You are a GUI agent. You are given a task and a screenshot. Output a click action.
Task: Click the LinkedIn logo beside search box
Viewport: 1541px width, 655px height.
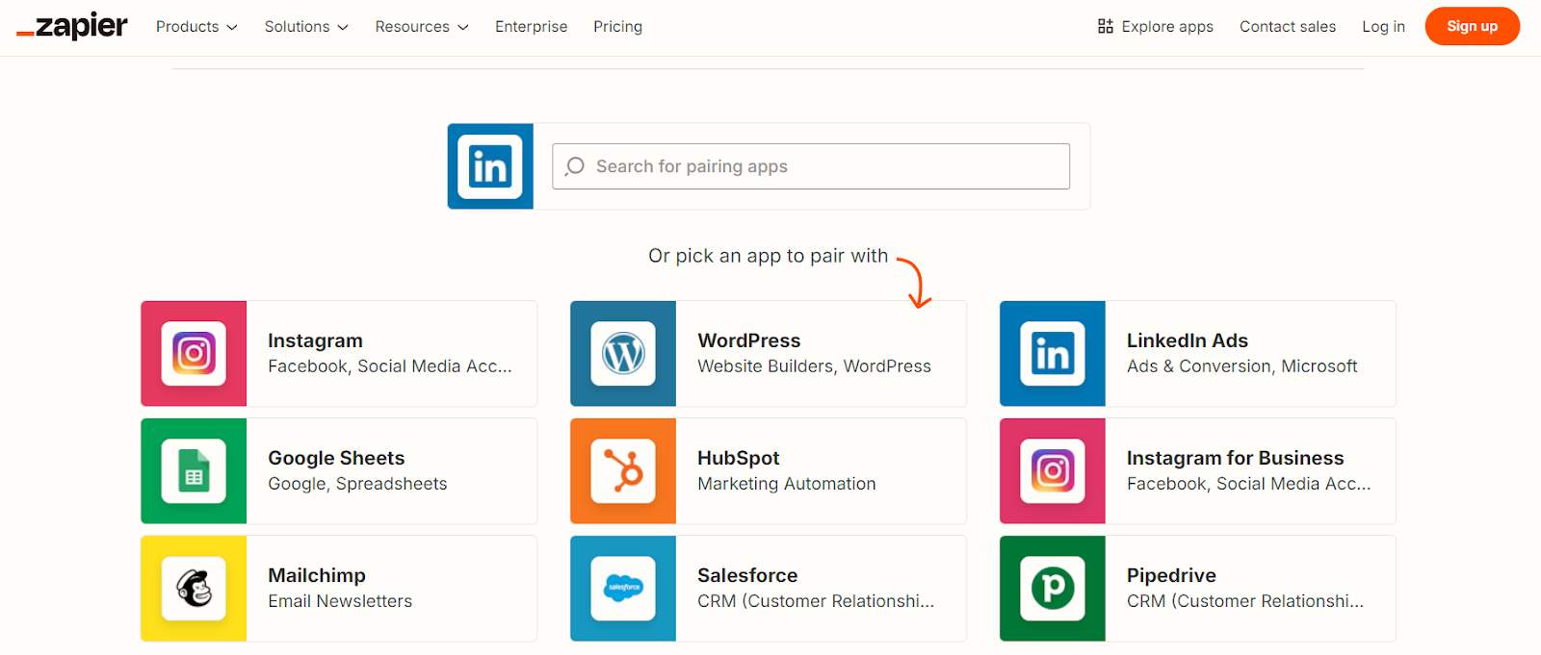[490, 166]
